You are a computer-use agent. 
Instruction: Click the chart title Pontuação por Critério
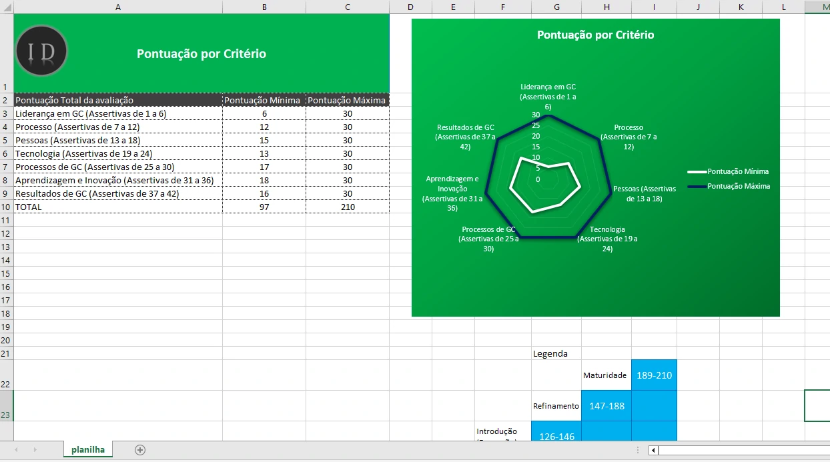pyautogui.click(x=595, y=35)
